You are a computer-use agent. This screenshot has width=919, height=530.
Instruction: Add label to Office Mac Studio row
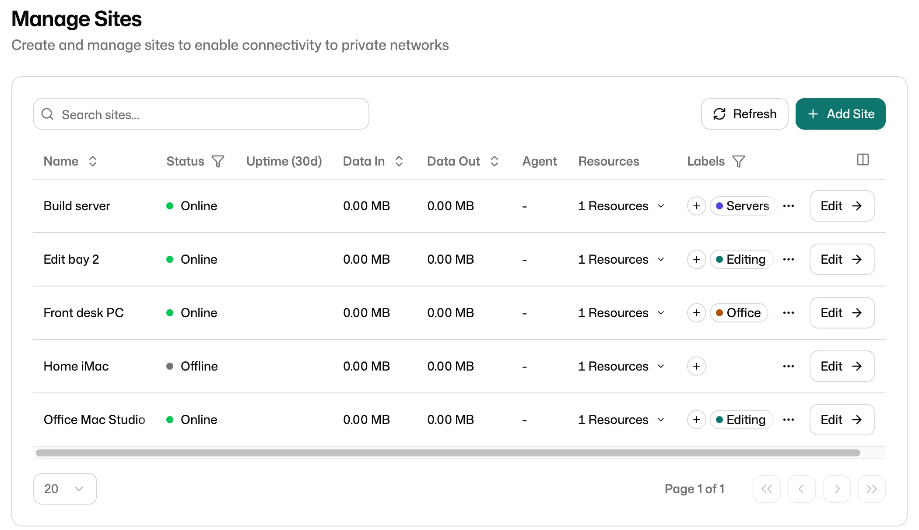pos(697,420)
